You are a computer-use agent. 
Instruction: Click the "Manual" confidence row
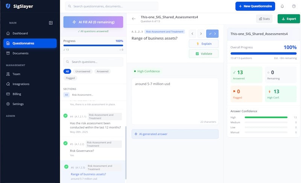264,132
